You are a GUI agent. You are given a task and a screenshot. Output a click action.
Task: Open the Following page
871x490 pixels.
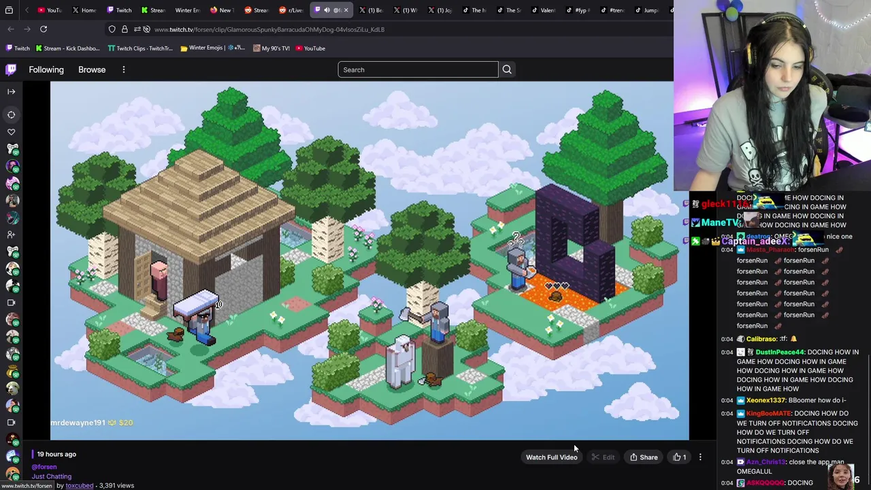click(x=46, y=69)
